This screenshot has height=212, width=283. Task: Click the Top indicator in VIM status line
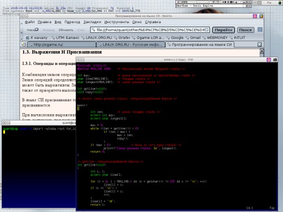click(x=272, y=208)
